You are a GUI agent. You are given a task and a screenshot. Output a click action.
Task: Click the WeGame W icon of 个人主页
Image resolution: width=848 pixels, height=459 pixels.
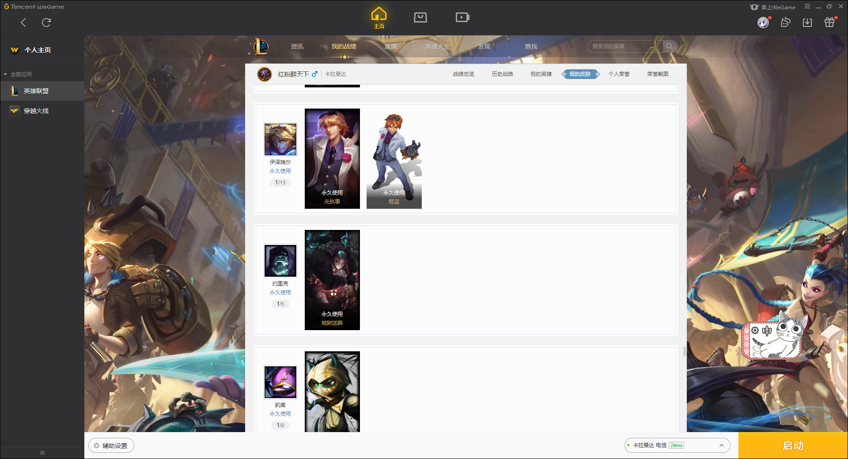coord(15,50)
